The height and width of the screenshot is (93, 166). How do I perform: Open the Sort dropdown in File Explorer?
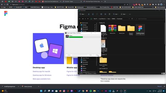tap(116, 14)
